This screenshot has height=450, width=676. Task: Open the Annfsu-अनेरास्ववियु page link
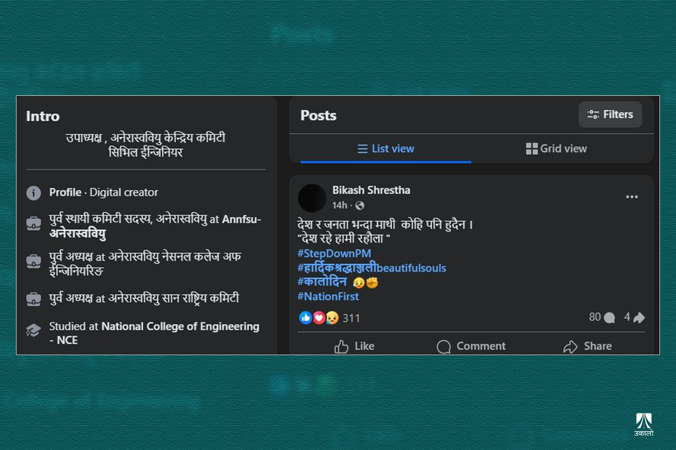tap(155, 226)
